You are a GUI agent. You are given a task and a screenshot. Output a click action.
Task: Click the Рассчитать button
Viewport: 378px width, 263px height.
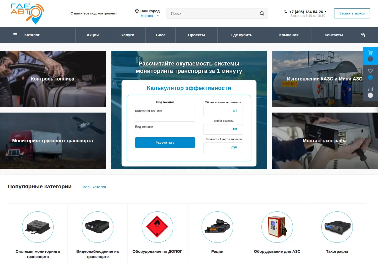coord(165,143)
